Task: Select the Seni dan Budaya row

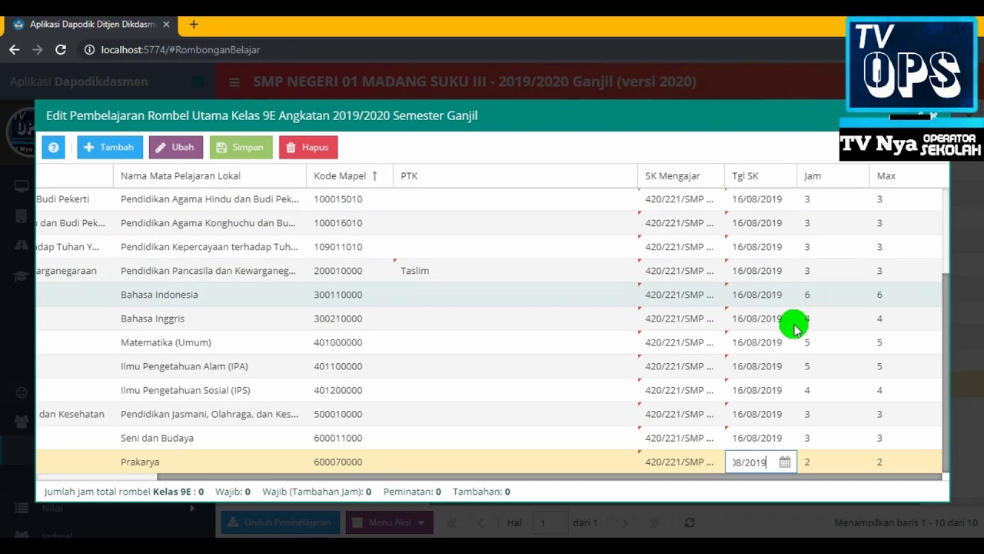Action: point(489,438)
